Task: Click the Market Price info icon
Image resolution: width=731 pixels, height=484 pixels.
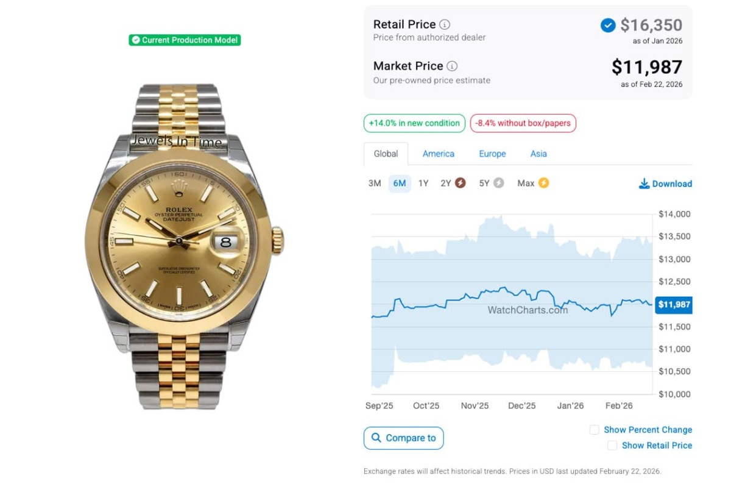Action: point(452,66)
